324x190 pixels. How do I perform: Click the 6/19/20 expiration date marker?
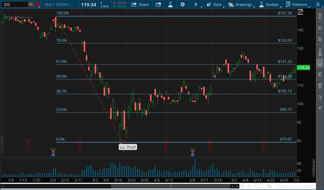pos(263,146)
